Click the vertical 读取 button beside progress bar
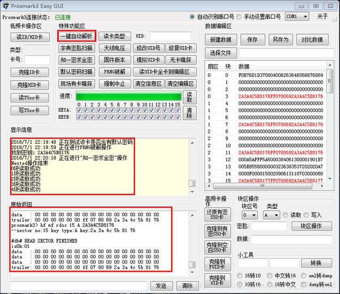The height and width of the screenshot is (294, 340). (x=190, y=97)
